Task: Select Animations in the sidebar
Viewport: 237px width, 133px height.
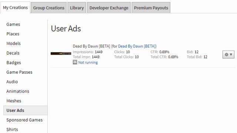Action: click(18, 91)
